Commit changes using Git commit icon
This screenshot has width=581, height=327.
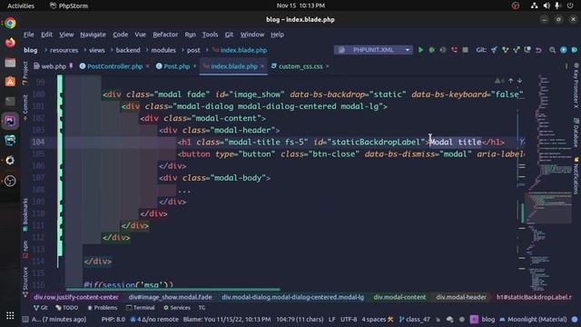[x=505, y=50]
